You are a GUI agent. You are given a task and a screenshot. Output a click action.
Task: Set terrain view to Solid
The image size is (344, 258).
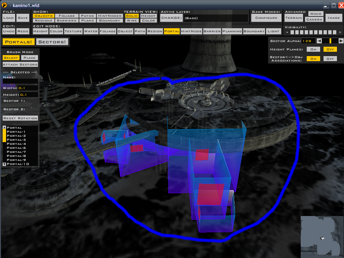tap(132, 16)
